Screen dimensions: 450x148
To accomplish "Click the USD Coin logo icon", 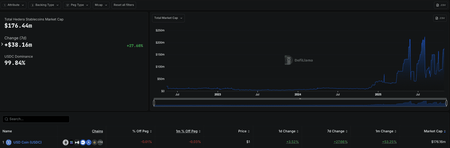I will click(9, 142).
